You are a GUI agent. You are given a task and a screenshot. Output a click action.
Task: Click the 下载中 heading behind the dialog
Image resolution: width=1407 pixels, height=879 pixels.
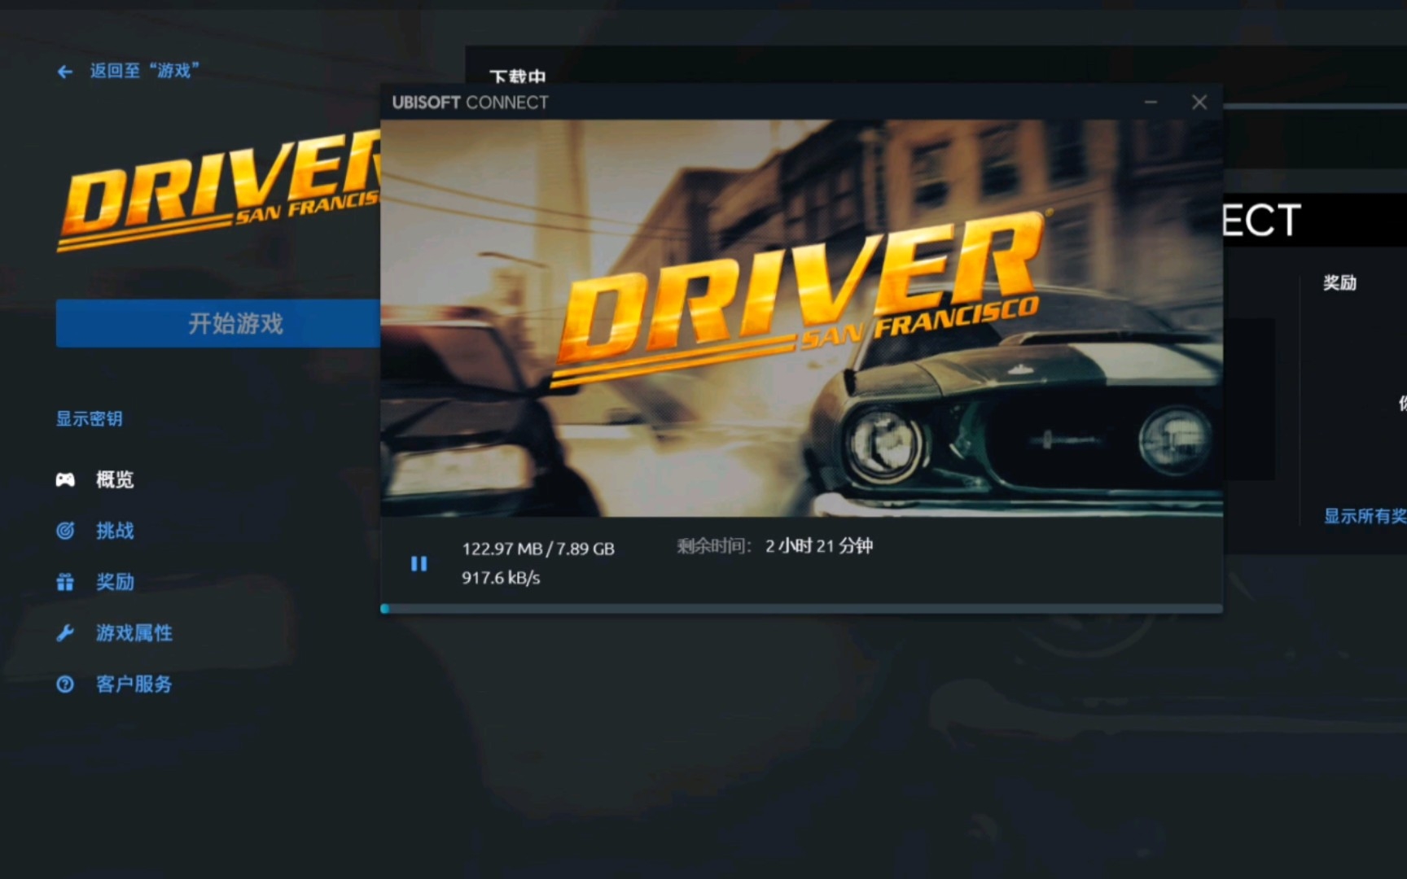(x=518, y=76)
